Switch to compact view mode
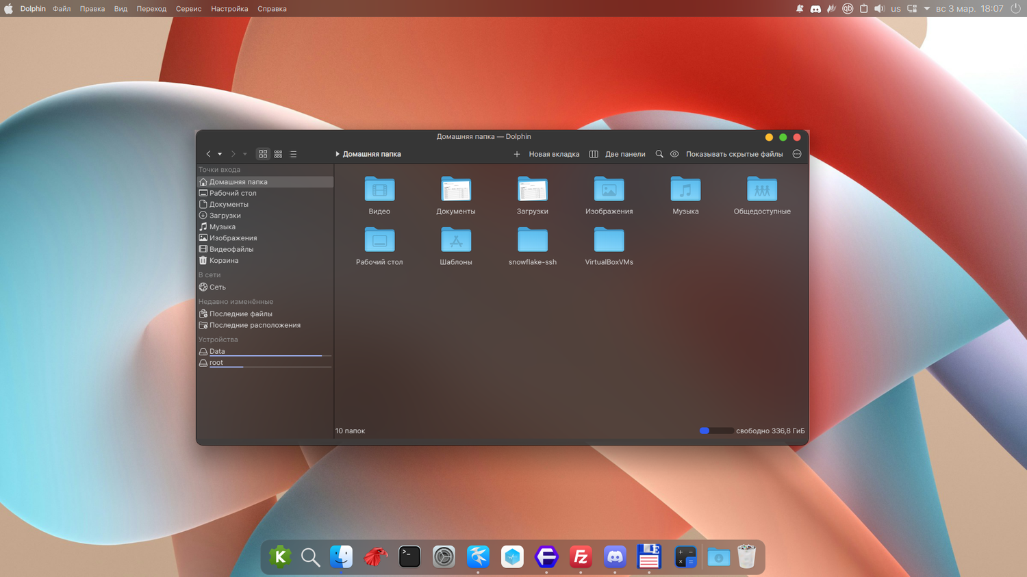The height and width of the screenshot is (577, 1027). click(278, 154)
